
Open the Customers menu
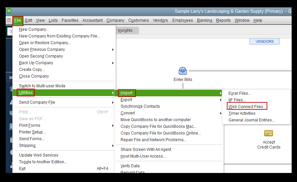(x=138, y=20)
